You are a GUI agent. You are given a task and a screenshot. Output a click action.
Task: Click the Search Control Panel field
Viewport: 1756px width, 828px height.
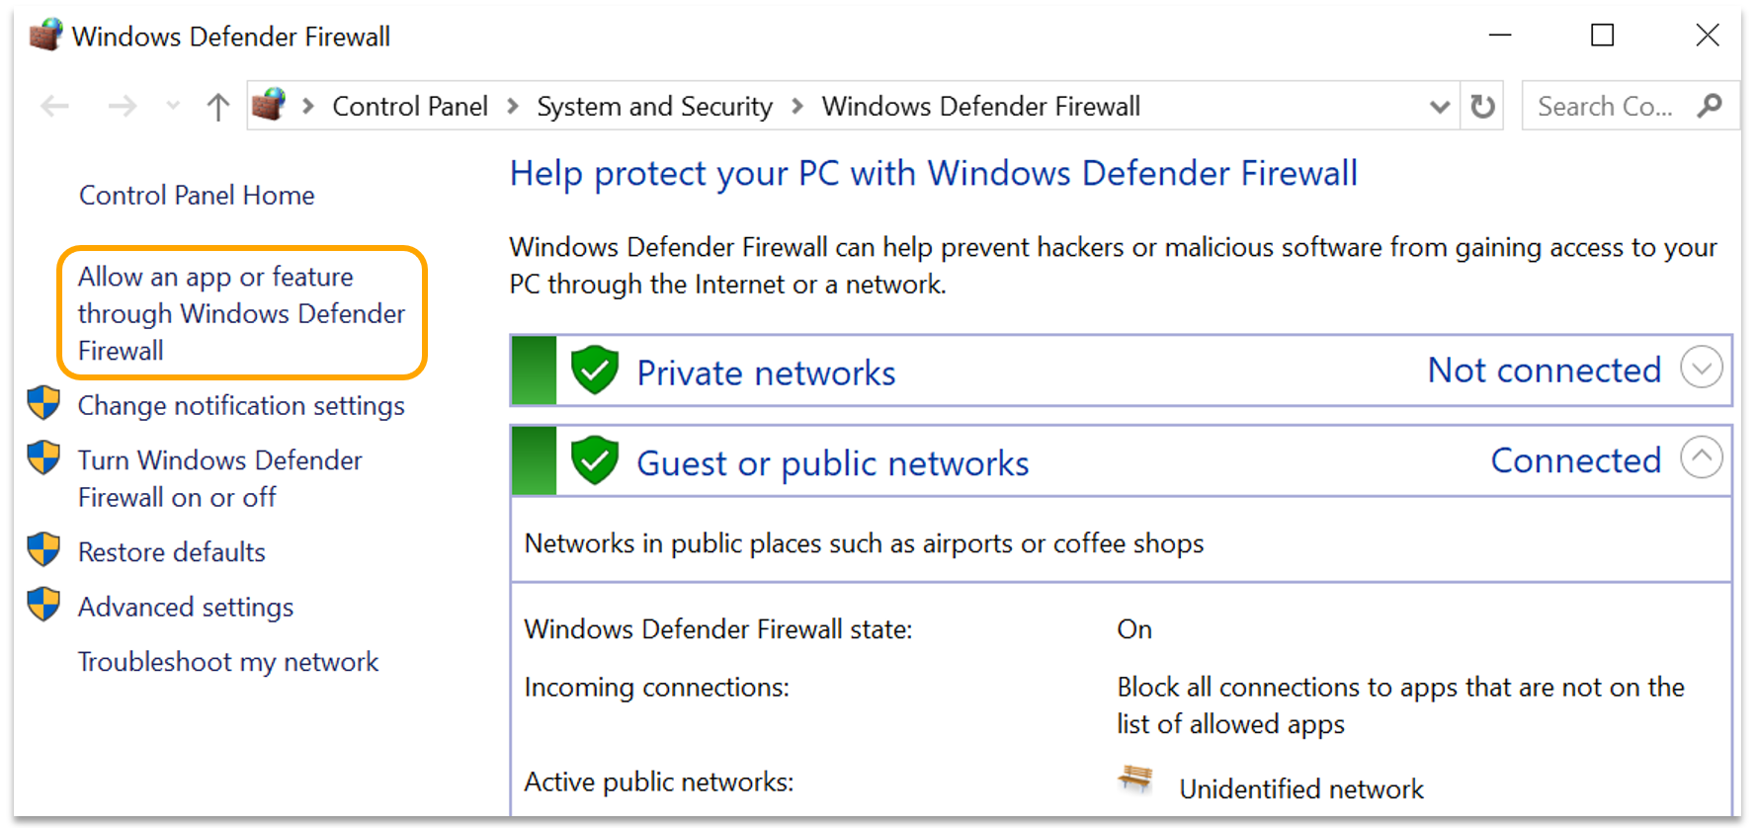click(x=1605, y=107)
